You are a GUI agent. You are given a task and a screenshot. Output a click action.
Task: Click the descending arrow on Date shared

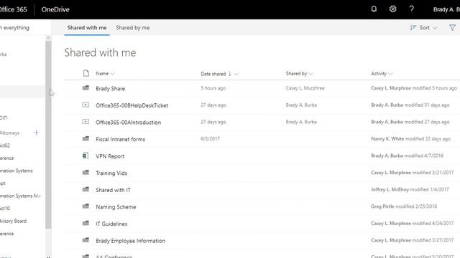pyautogui.click(x=230, y=74)
